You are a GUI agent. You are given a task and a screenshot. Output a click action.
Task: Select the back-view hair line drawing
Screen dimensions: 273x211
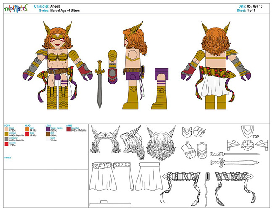[161, 142]
